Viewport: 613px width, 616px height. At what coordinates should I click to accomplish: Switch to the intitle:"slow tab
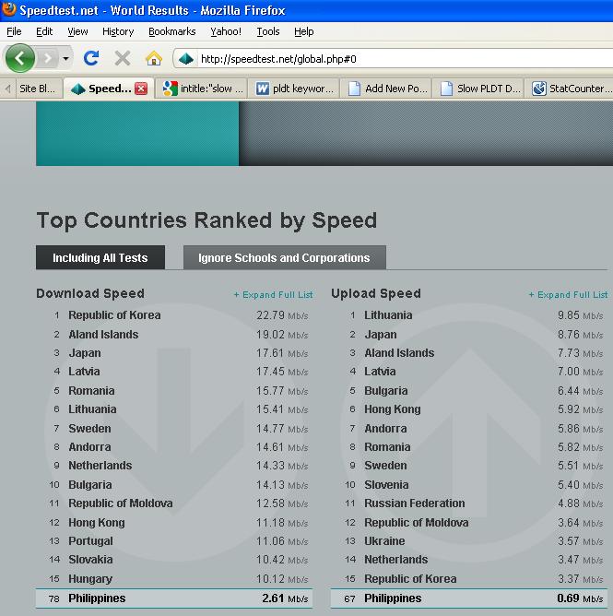203,89
